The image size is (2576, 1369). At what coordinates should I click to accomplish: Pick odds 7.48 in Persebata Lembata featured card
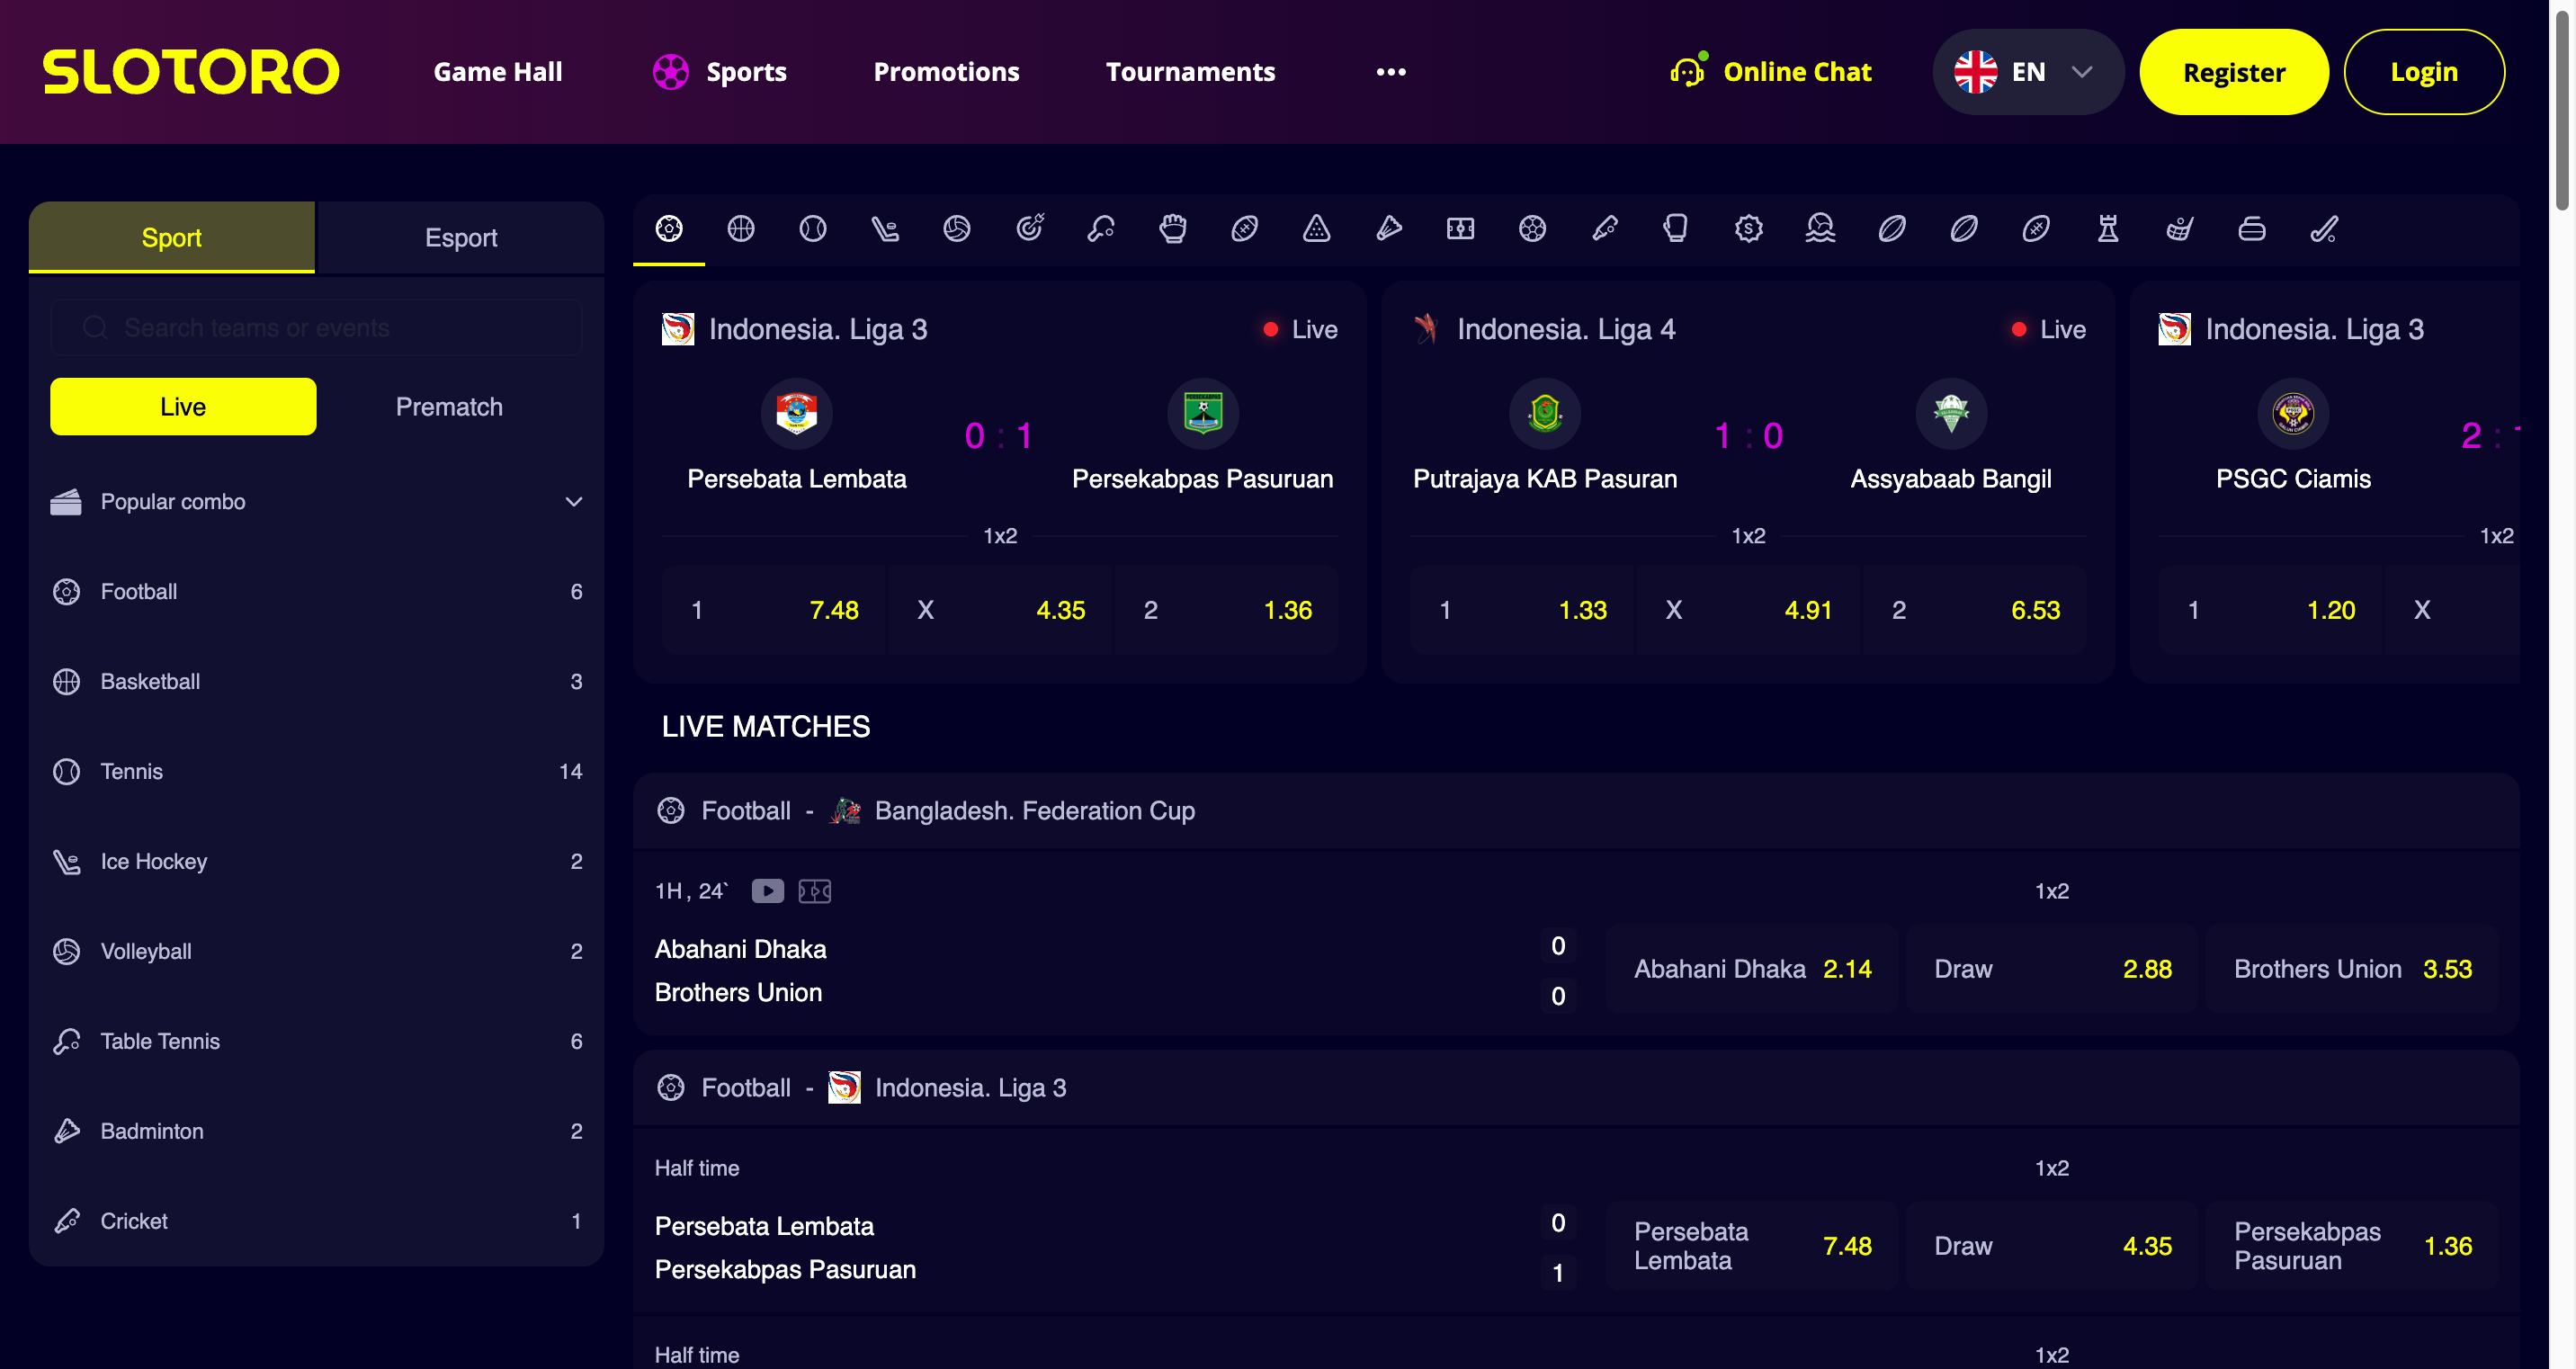773,609
